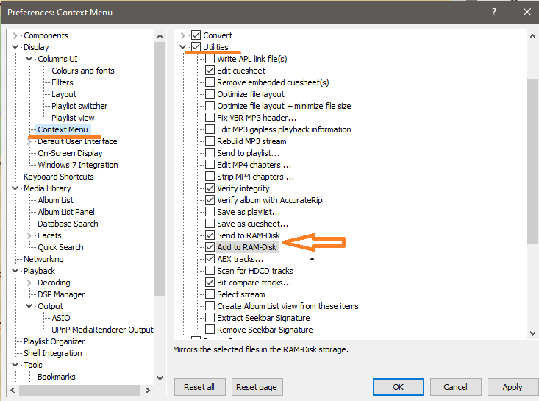Viewport: 539px width, 401px height.
Task: Enable the Scan for HDCD tracks checkbox
Action: [x=210, y=271]
